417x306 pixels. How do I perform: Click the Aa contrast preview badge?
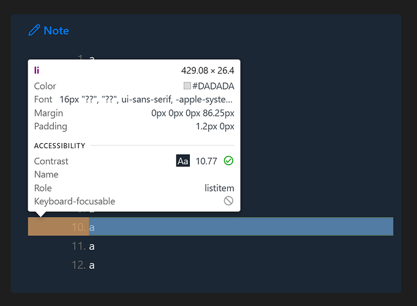[x=183, y=161]
